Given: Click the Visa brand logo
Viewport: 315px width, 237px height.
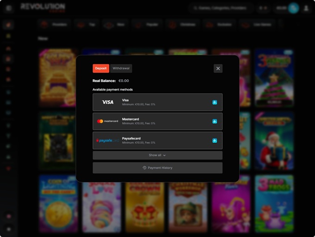Looking at the screenshot, I should (x=107, y=102).
